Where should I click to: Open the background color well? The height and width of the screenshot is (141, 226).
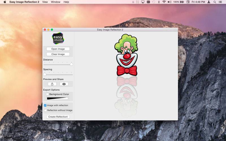pyautogui.click(x=58, y=98)
